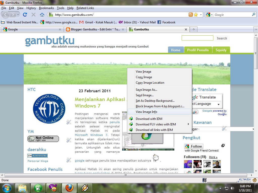The height and width of the screenshot is (193, 258).
Task: Click the Google search input box
Action: click(x=232, y=15)
